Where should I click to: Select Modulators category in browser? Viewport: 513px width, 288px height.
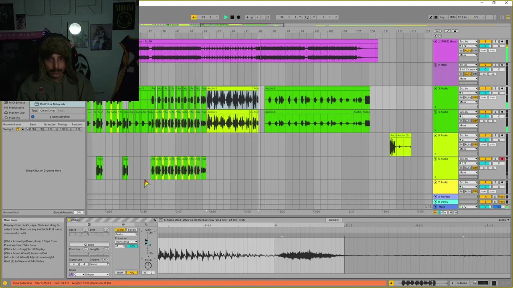coord(16,108)
